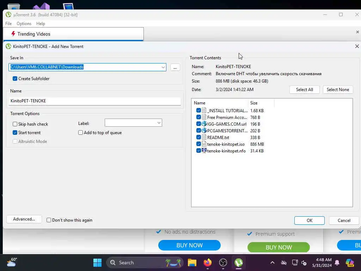Click the tenoke-kinitopet.iso disc icon
The image size is (361, 271).
[x=204, y=144]
